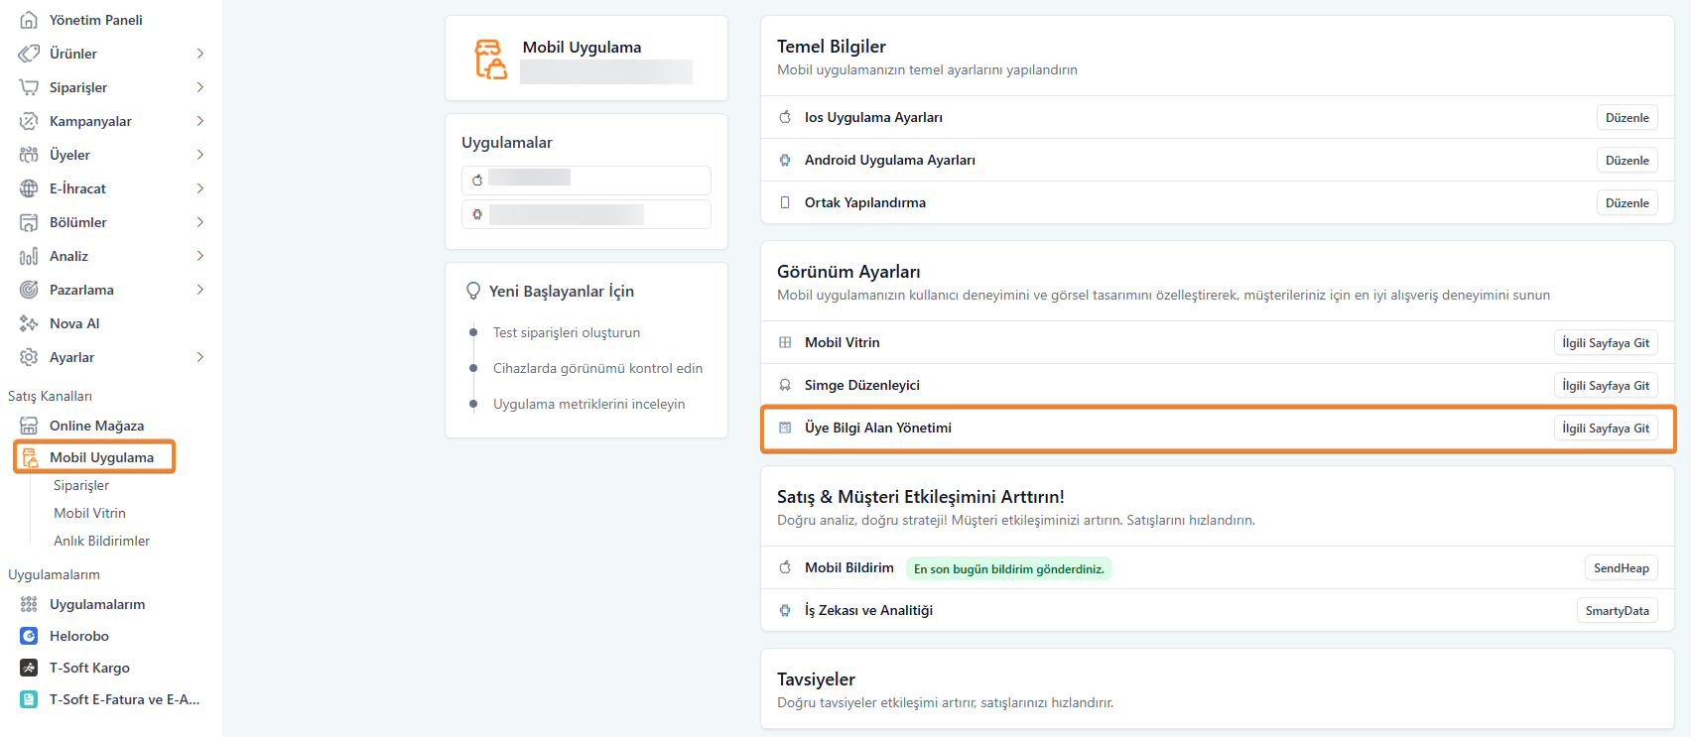
Task: Open Anlık Bildirimler submenu item
Action: 101,541
